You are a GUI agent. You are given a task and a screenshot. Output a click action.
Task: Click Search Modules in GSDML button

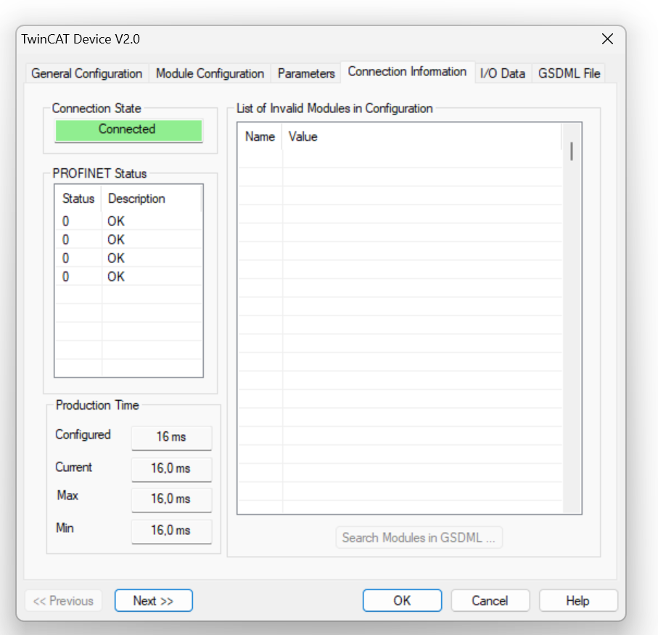[419, 537]
